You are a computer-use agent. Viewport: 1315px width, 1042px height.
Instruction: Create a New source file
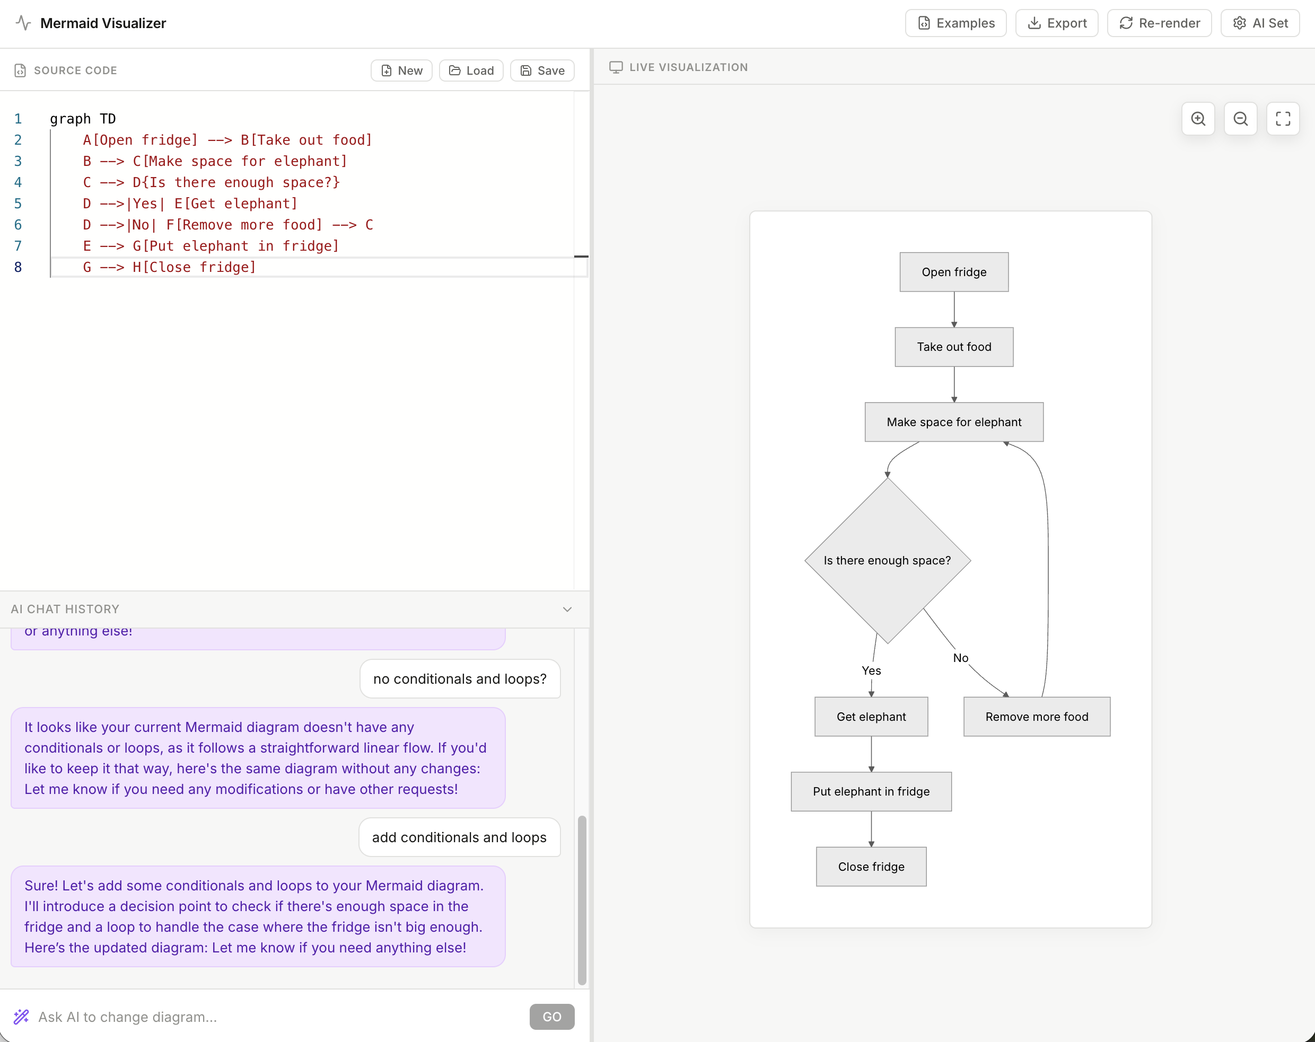(401, 70)
